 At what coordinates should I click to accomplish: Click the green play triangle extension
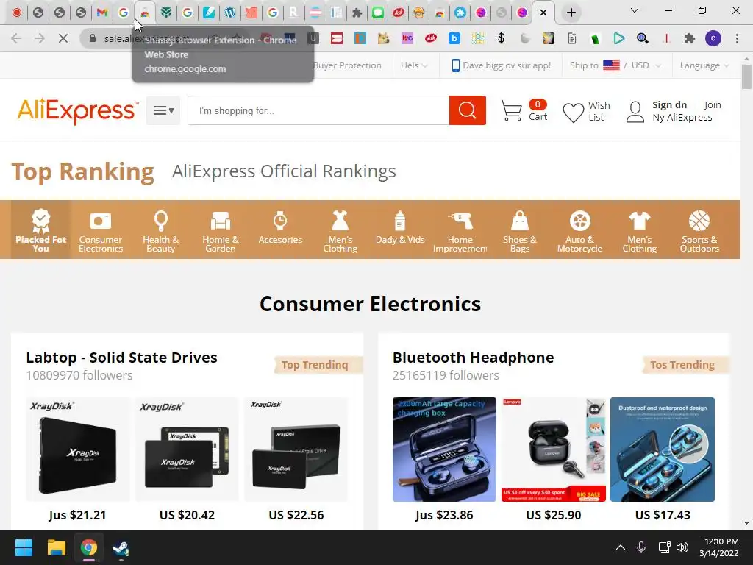619,38
